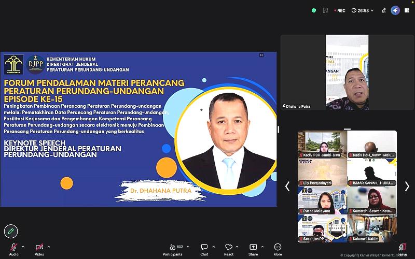
Task: Click the DJPP logo on slide
Action: tap(35, 64)
